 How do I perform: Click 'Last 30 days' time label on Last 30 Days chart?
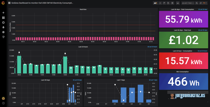pyautogui.click(x=77, y=80)
